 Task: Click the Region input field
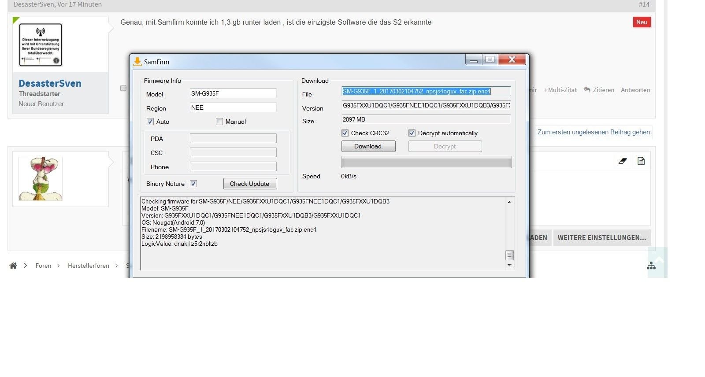click(233, 107)
